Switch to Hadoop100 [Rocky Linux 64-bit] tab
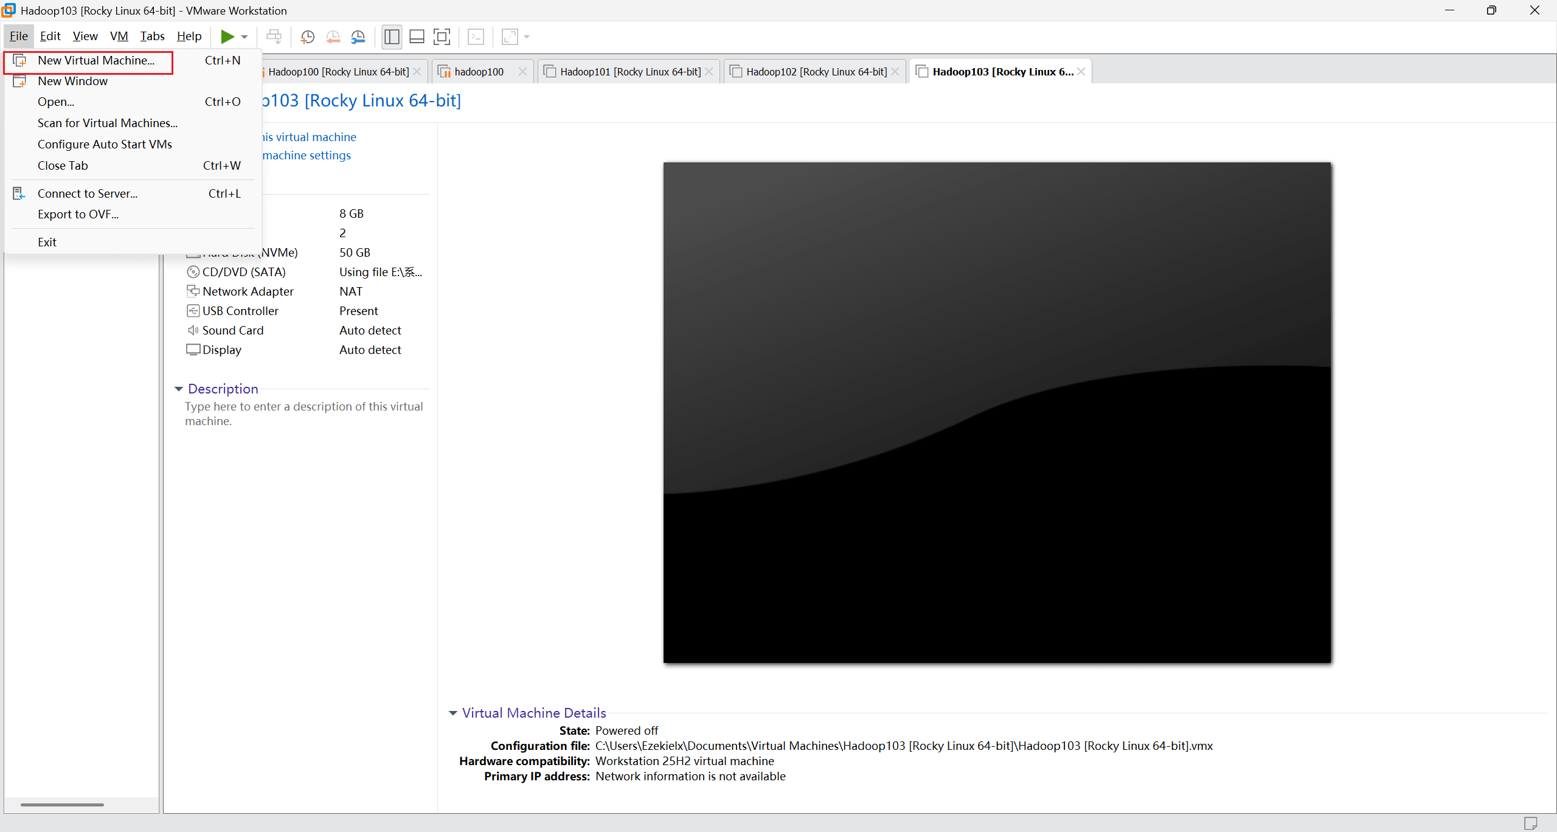 (339, 72)
